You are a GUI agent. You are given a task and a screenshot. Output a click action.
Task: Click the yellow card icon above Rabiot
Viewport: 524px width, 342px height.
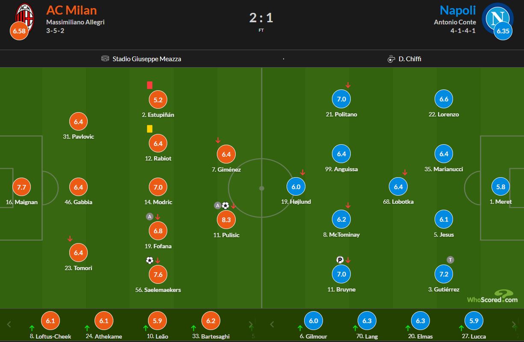(x=150, y=128)
